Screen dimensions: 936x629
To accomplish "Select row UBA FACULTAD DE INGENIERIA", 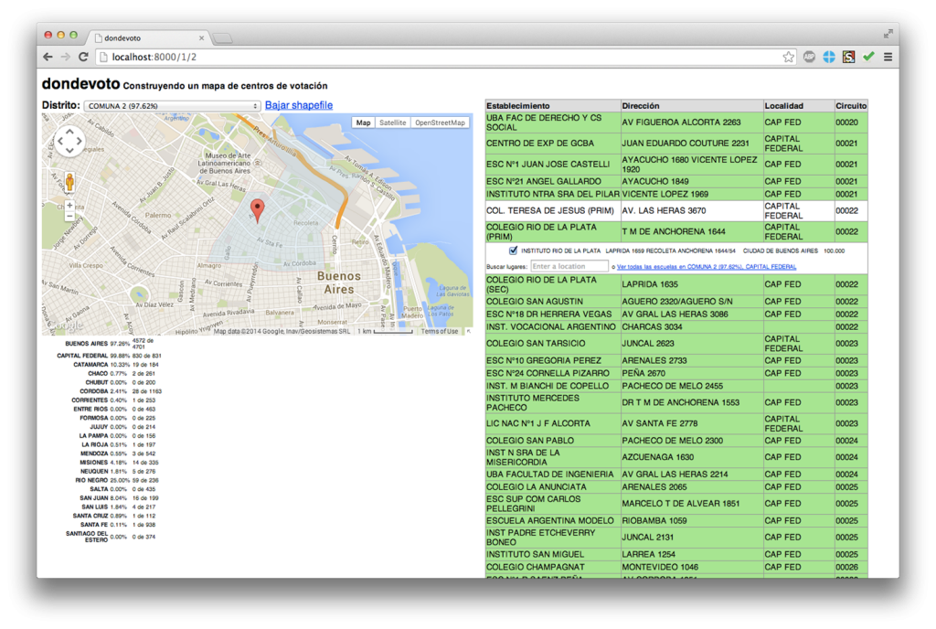I will click(676, 474).
